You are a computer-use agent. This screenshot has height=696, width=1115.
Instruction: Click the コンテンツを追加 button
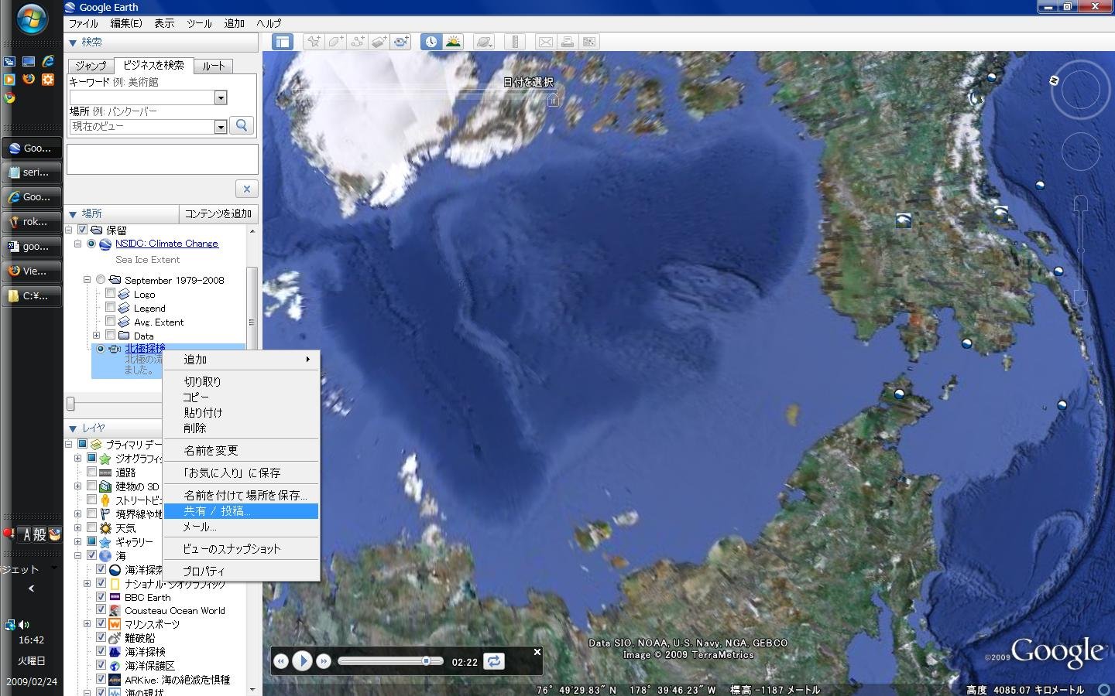(218, 213)
